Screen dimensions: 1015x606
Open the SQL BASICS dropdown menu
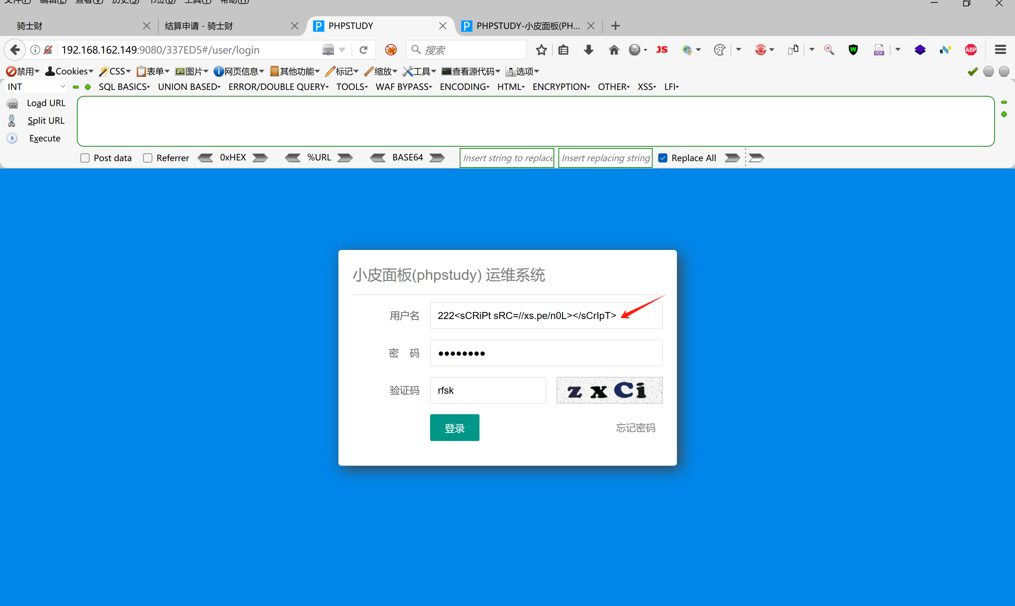tap(124, 87)
